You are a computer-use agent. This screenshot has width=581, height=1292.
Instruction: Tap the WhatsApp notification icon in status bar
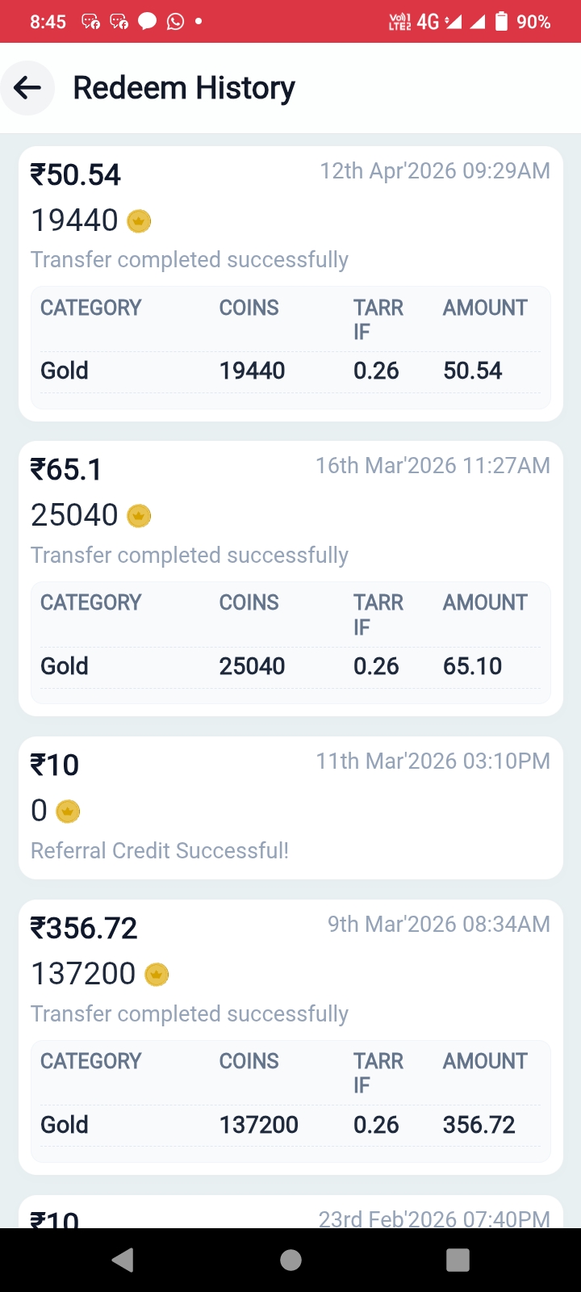[175, 22]
